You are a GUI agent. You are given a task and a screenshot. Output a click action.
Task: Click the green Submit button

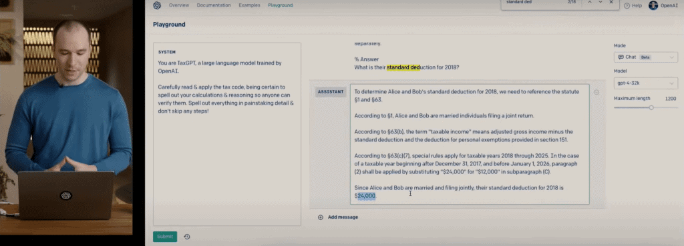coord(165,237)
